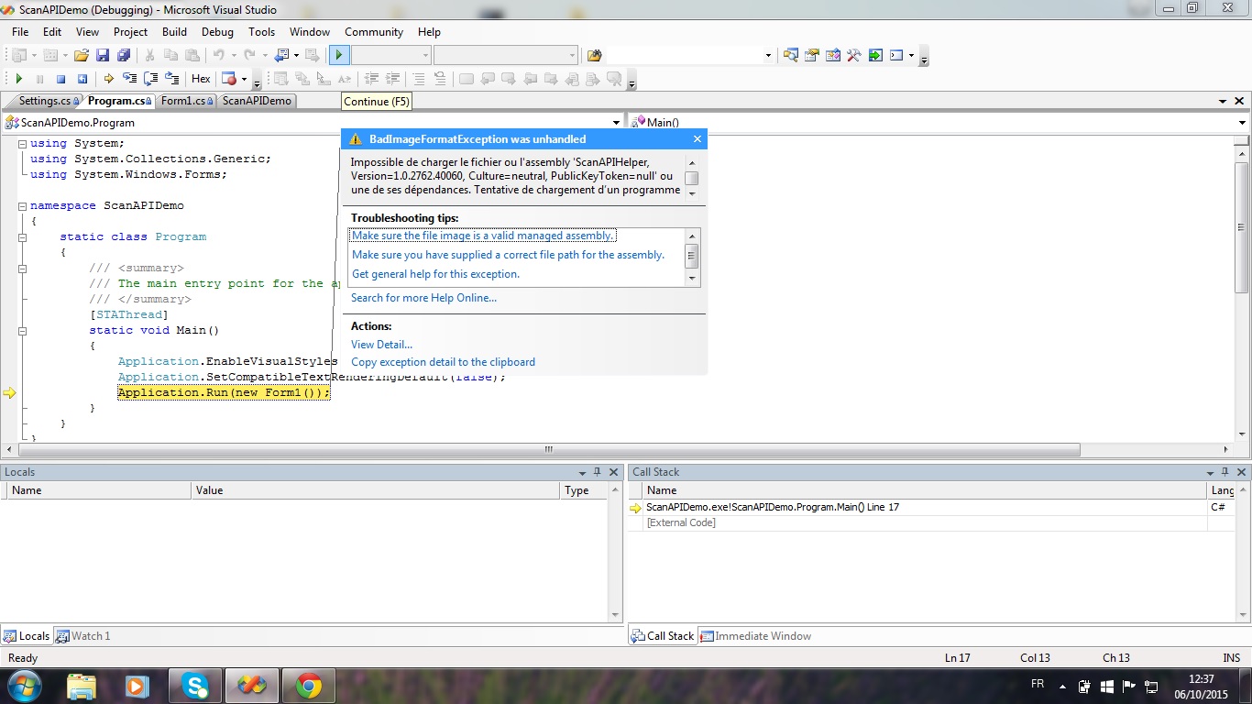This screenshot has width=1252, height=704.
Task: Click the Breakpoints window icon
Action: (228, 79)
